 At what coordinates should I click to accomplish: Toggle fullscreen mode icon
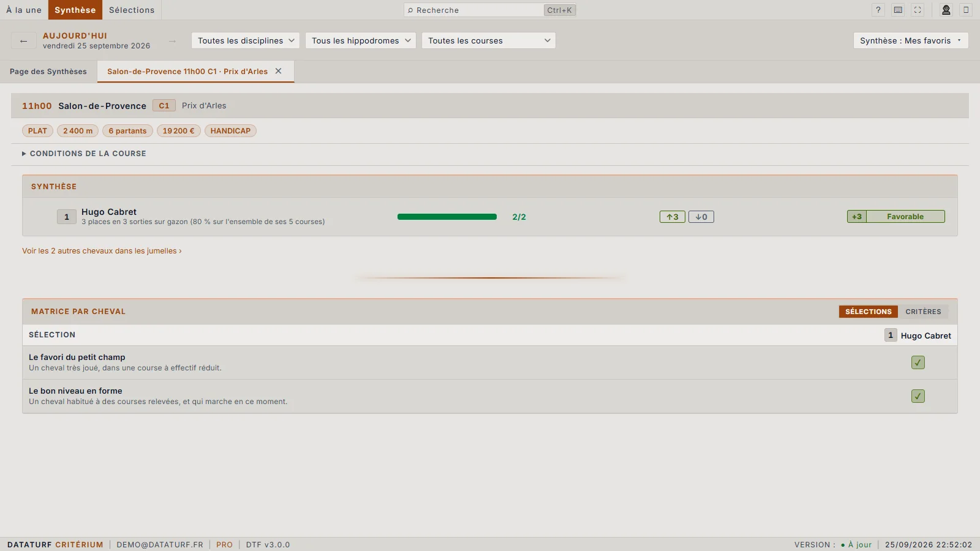click(918, 10)
